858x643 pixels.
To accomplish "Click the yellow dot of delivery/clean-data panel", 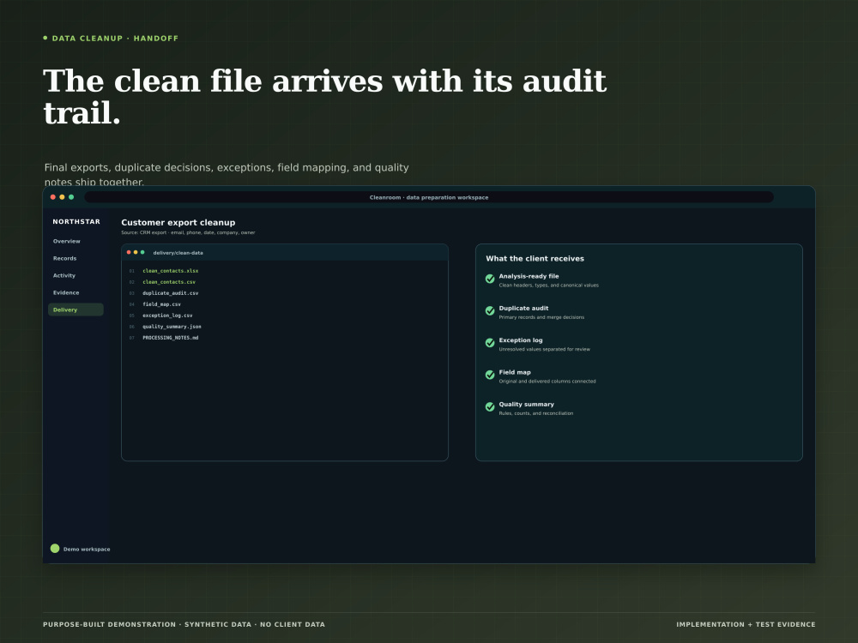I will pos(136,252).
